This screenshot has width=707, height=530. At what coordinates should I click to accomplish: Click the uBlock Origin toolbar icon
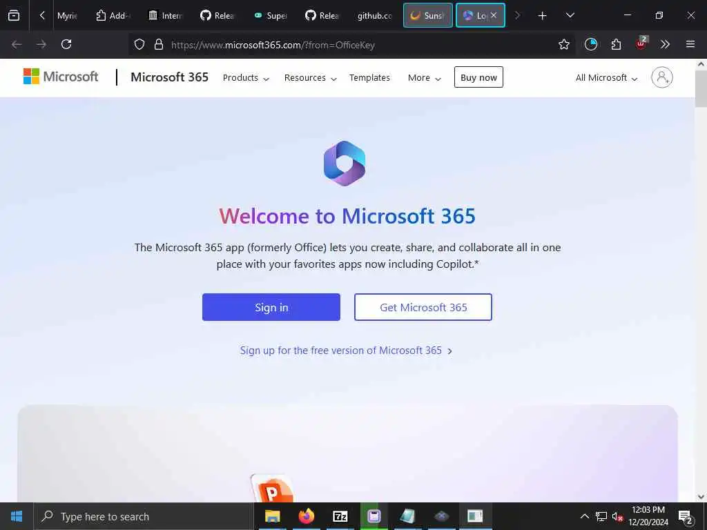click(641, 43)
